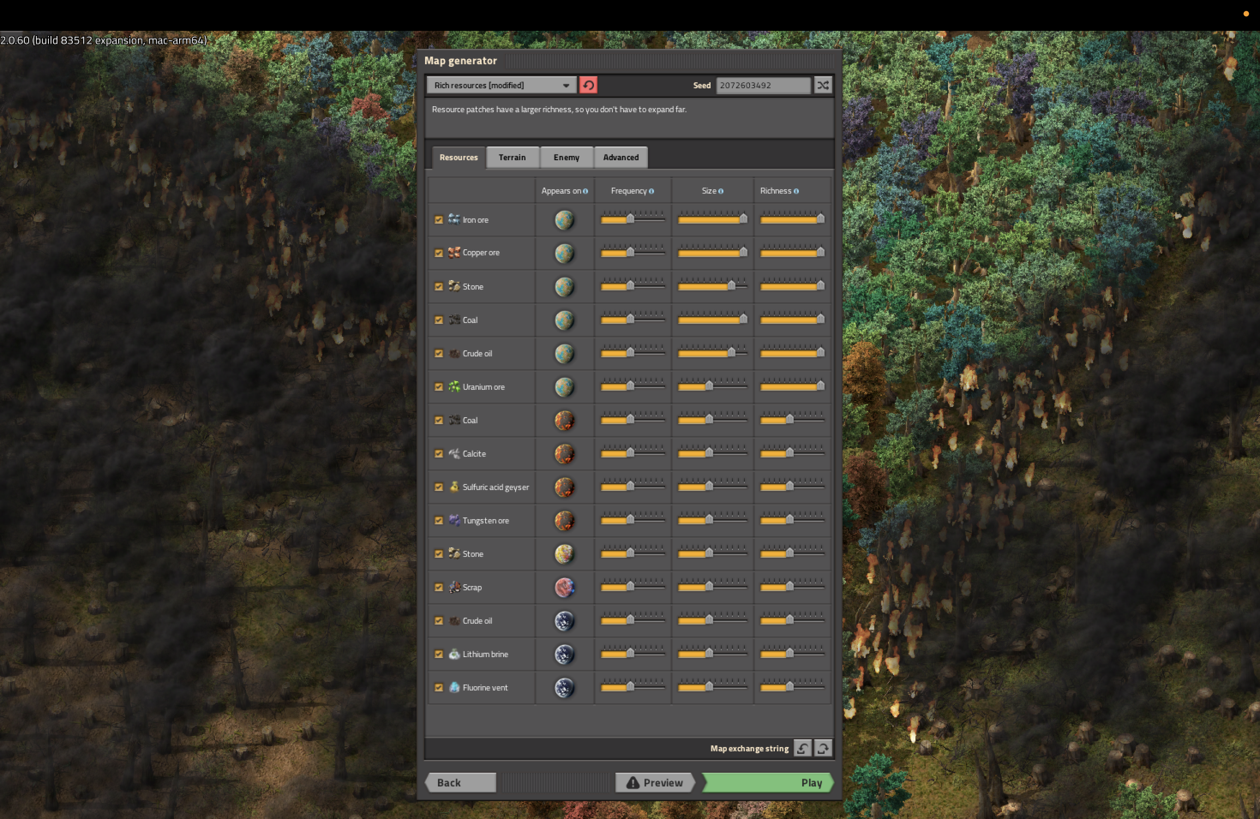The width and height of the screenshot is (1260, 819).
Task: Randomize the seed with shuffle icon
Action: pyautogui.click(x=823, y=85)
